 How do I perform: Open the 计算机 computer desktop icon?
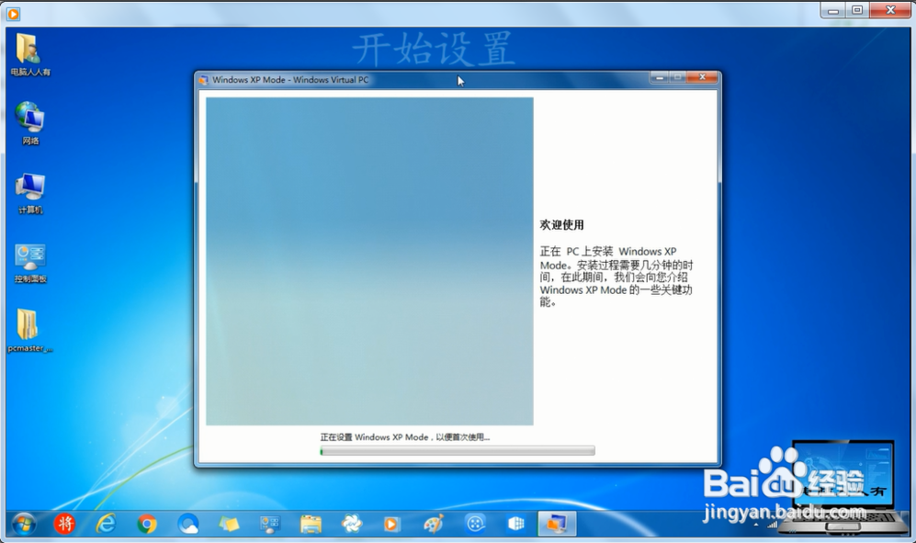tap(29, 194)
